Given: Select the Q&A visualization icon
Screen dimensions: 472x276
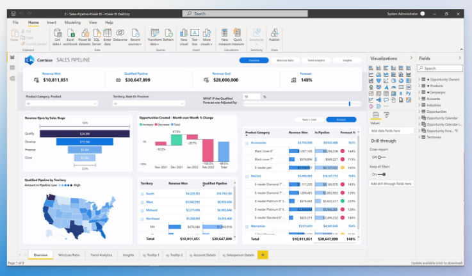Looking at the screenshot, I should 386,100.
